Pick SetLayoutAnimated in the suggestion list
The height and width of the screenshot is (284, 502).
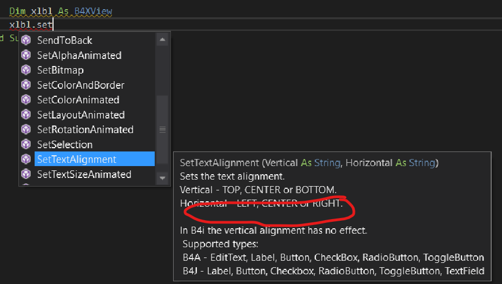click(81, 115)
